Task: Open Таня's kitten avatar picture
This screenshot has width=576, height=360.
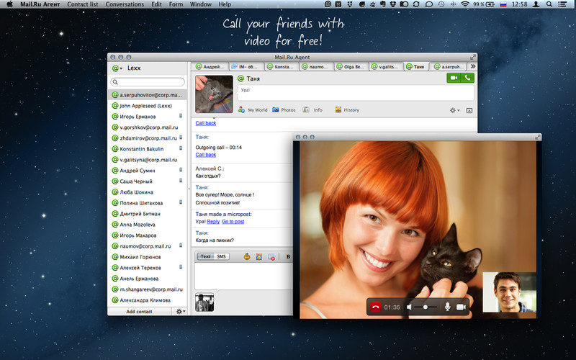Action: click(214, 94)
